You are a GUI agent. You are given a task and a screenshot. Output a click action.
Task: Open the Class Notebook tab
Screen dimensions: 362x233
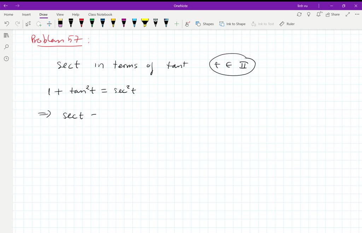[x=100, y=14]
